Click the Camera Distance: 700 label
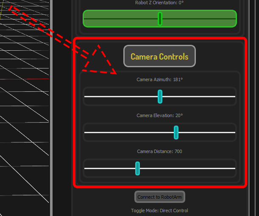 click(x=159, y=151)
